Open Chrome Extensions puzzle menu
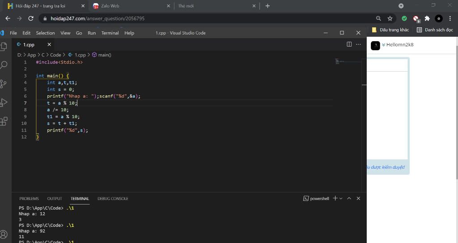This screenshot has height=243, width=458. 427,18
